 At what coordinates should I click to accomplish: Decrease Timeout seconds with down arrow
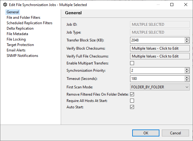pyautogui.click(x=187, y=80)
